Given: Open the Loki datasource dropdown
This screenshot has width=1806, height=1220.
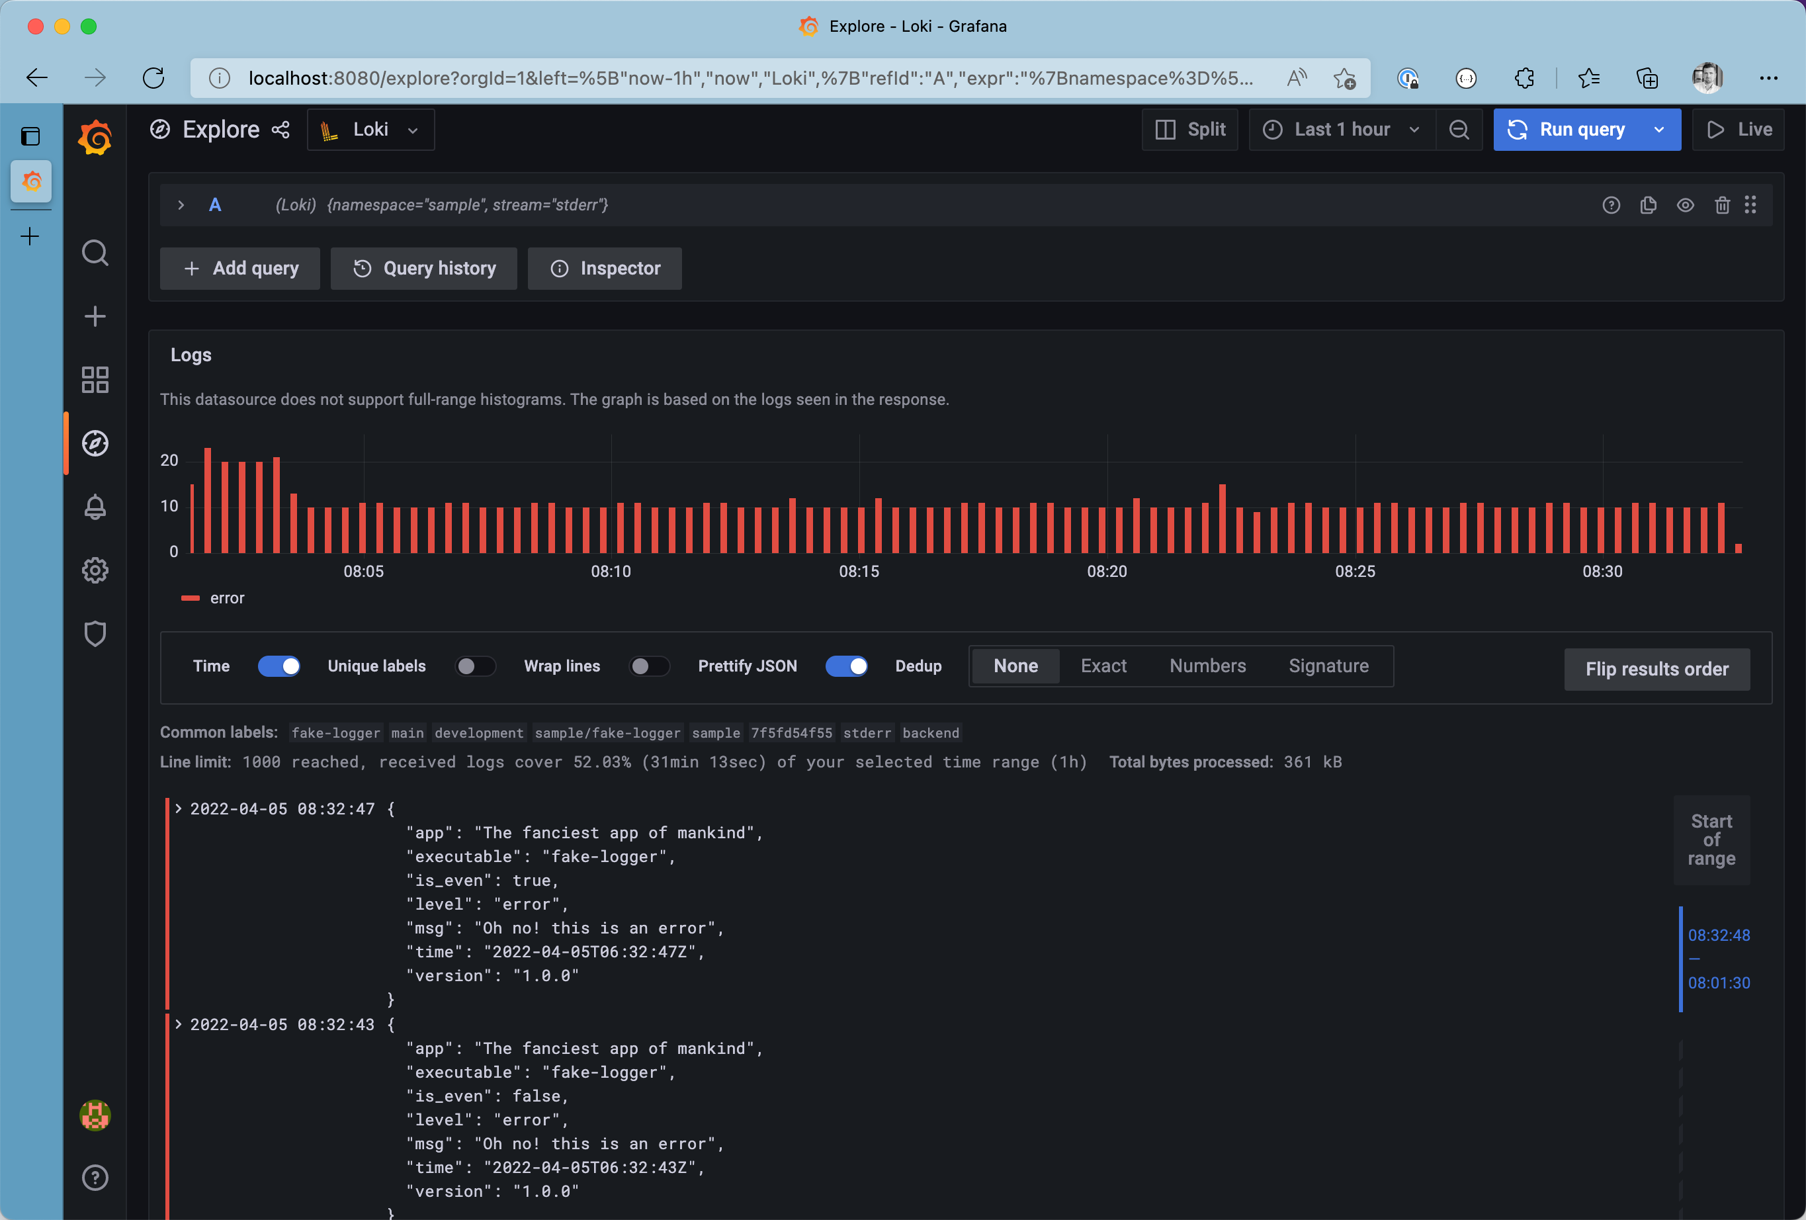Looking at the screenshot, I should 370,130.
